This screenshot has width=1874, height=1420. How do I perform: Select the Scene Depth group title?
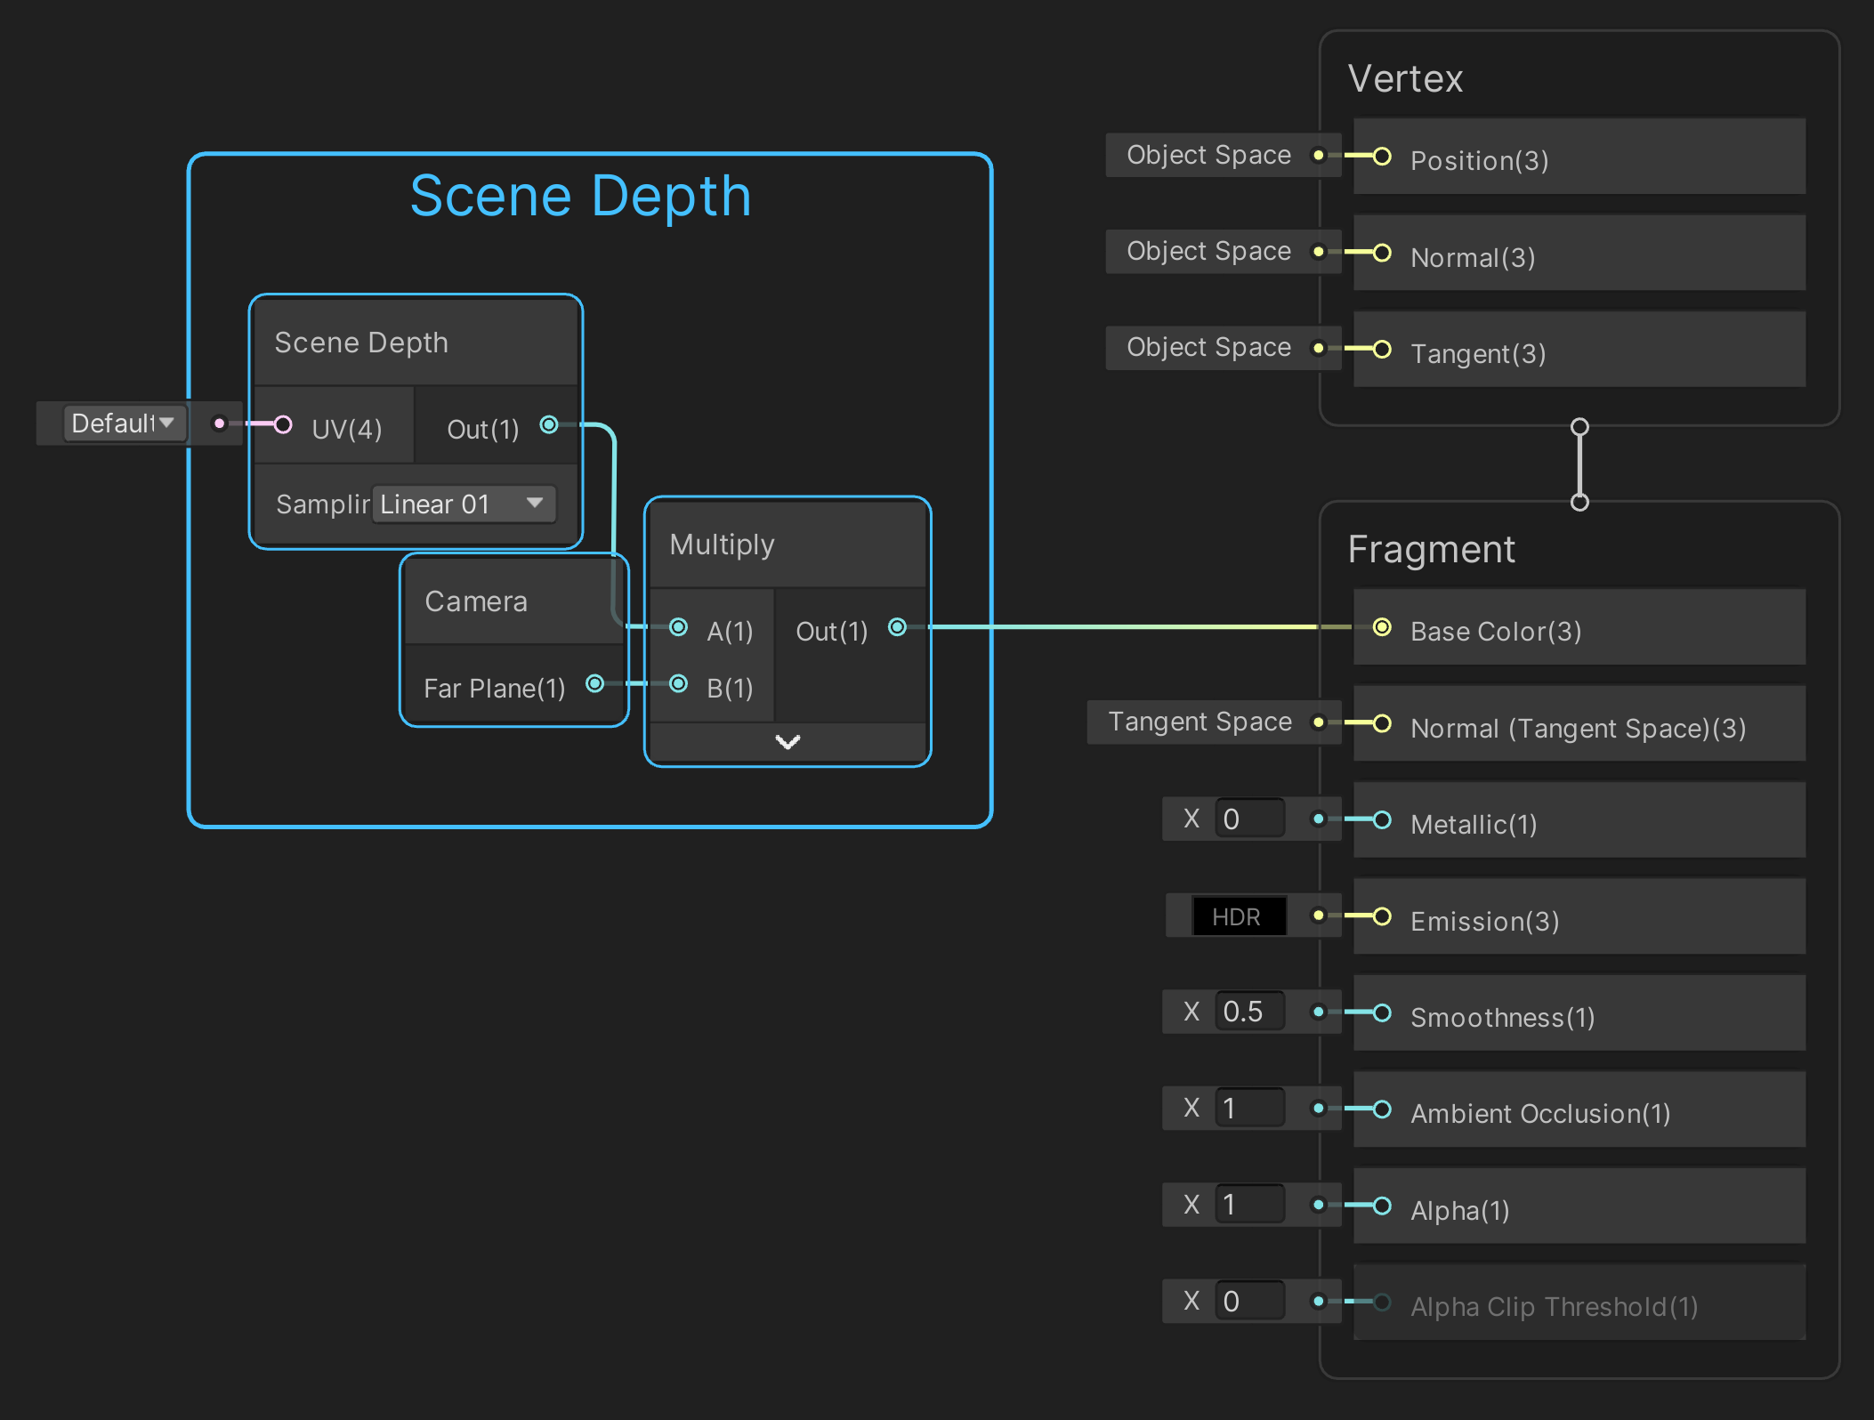click(580, 196)
